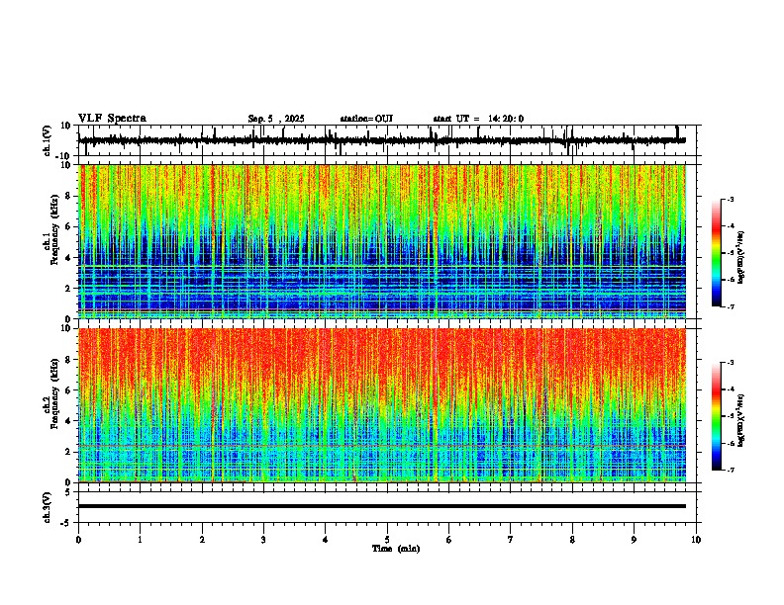Click the "-7" label on ch.2 color scale
Image resolution: width=784 pixels, height=605 pixels.
[x=730, y=470]
